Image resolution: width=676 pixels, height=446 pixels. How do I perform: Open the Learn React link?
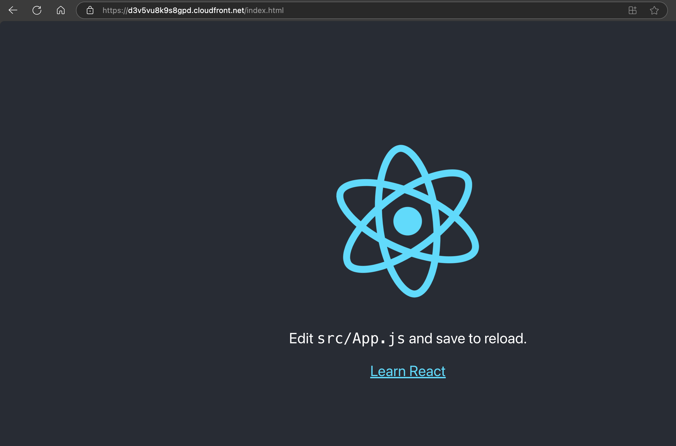[408, 371]
